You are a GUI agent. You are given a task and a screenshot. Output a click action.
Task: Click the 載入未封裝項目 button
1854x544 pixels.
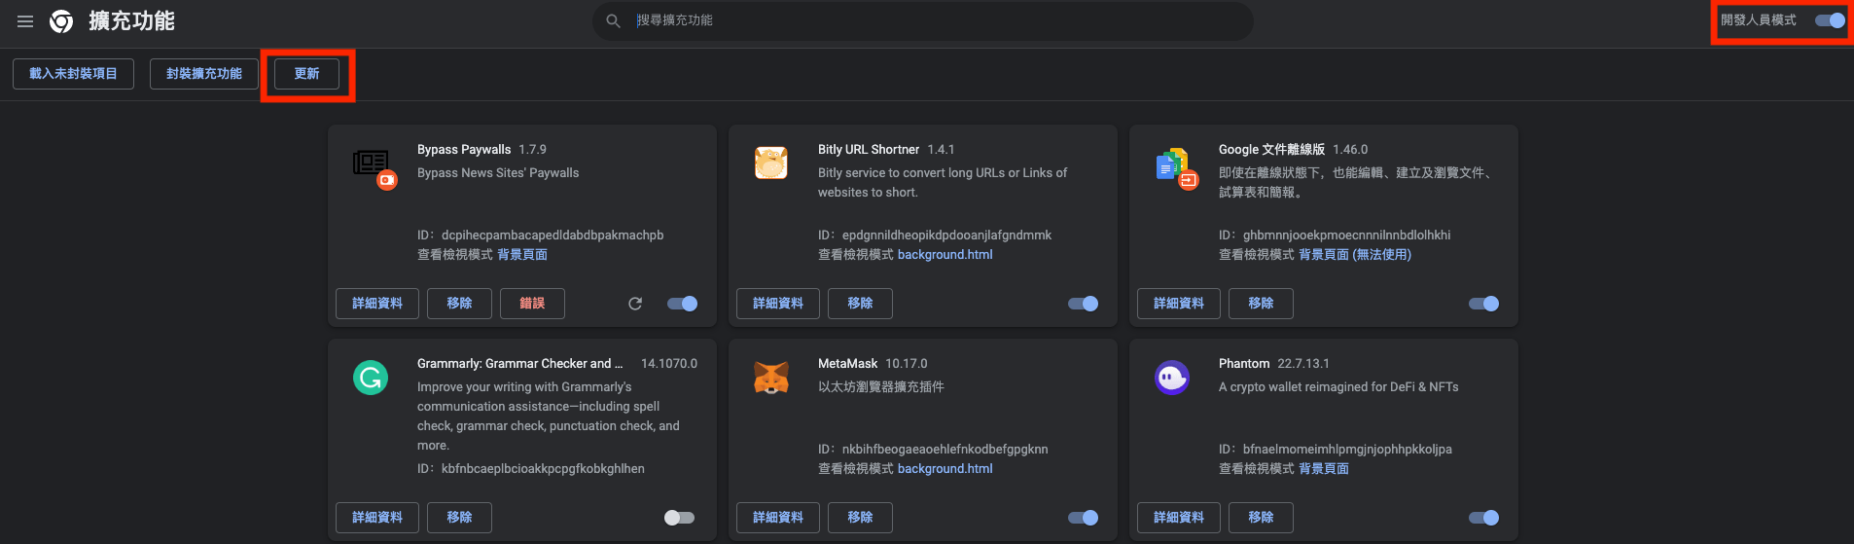coord(73,74)
